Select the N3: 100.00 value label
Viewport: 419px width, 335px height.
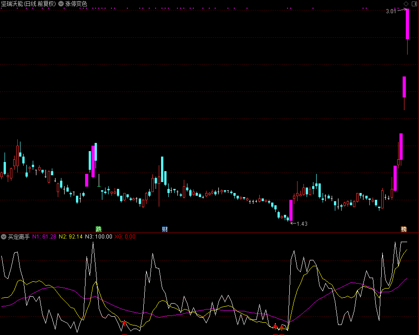click(99, 237)
